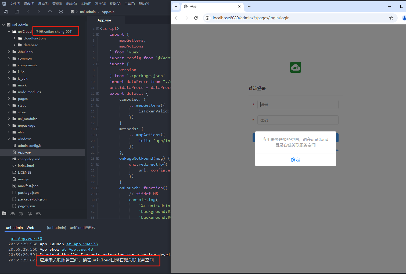This screenshot has width=406, height=274.
Task: Open the 运行(R) menu
Action: click(x=86, y=4)
